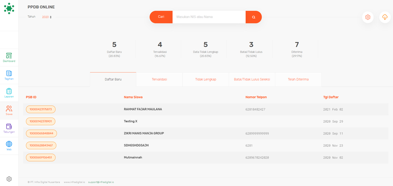Click the cloud download icon

385,17
